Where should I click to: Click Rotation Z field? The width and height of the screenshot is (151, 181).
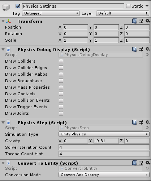coord(137,34)
